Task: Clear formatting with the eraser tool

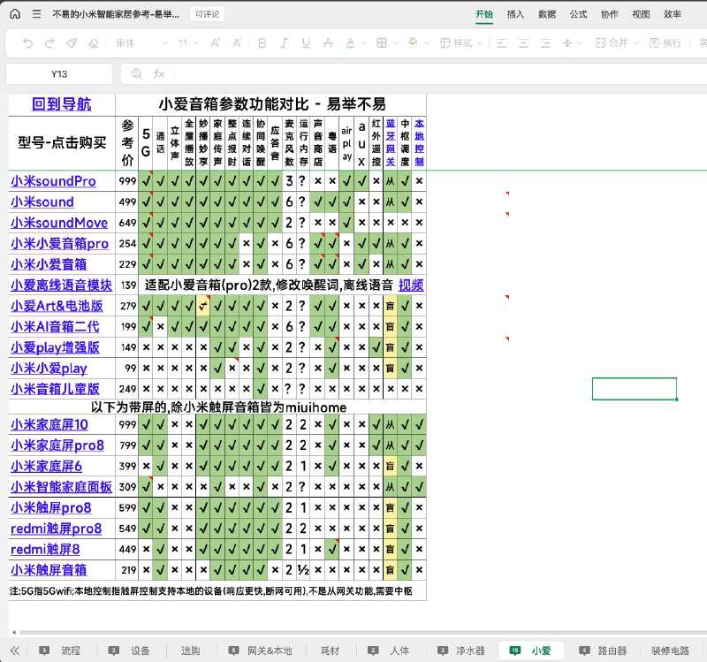Action: 94,43
